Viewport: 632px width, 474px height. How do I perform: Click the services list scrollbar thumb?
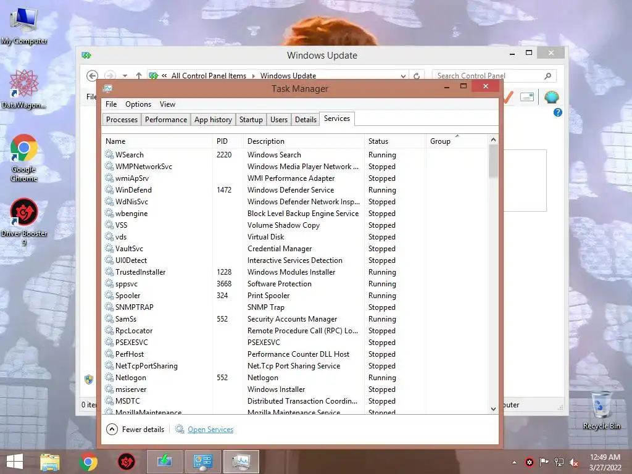(493, 161)
